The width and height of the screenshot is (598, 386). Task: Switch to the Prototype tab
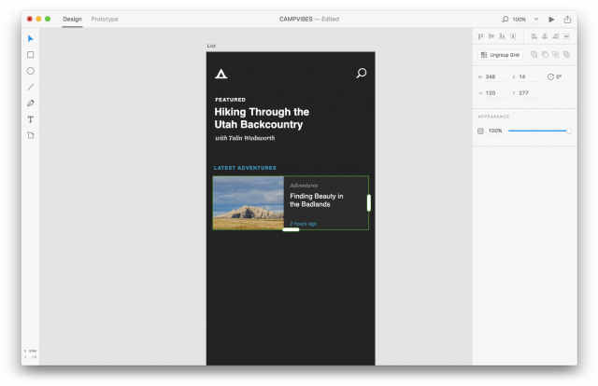tap(105, 19)
